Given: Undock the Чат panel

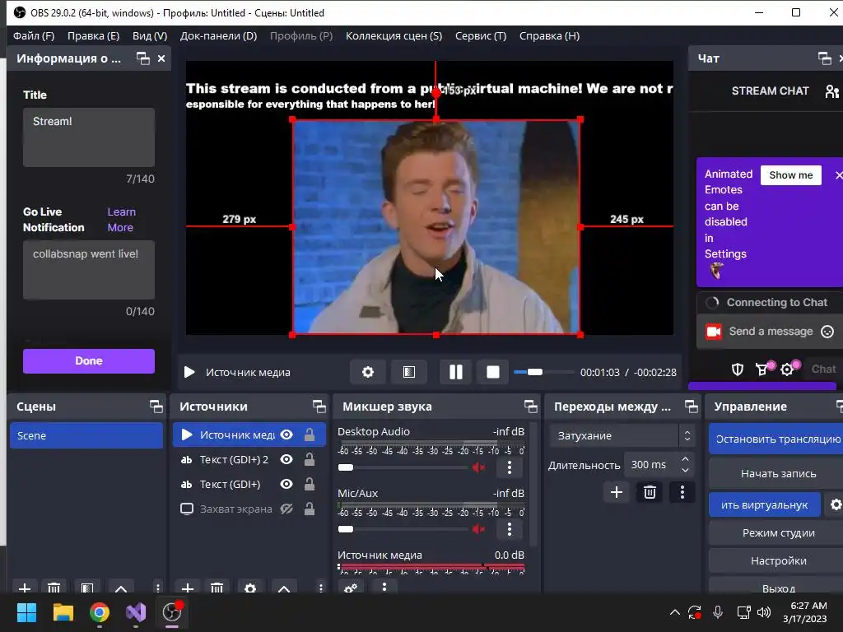Looking at the screenshot, I should click(x=824, y=58).
